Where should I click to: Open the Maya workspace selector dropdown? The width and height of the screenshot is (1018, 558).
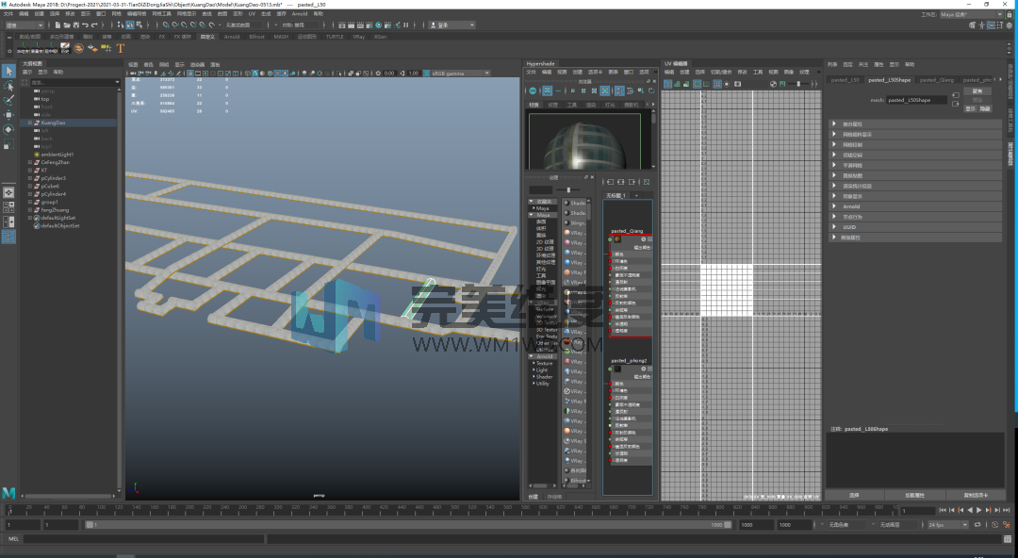click(x=971, y=14)
